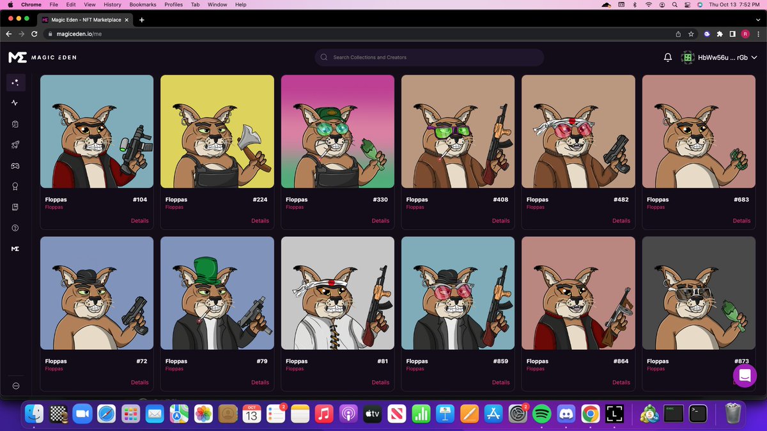Select the Magic Eden browser tab
Image resolution: width=767 pixels, height=431 pixels.
point(86,20)
